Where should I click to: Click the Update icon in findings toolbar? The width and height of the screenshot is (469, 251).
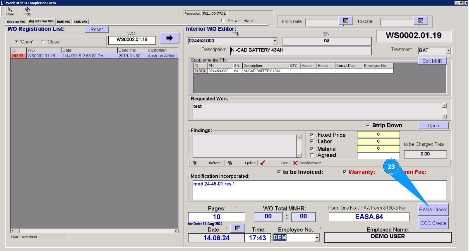click(230, 163)
